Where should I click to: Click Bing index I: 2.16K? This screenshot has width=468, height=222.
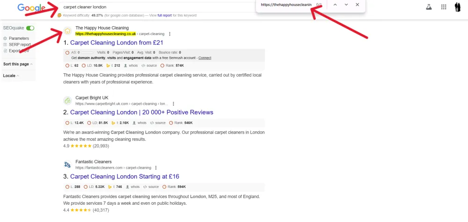coord(120,123)
